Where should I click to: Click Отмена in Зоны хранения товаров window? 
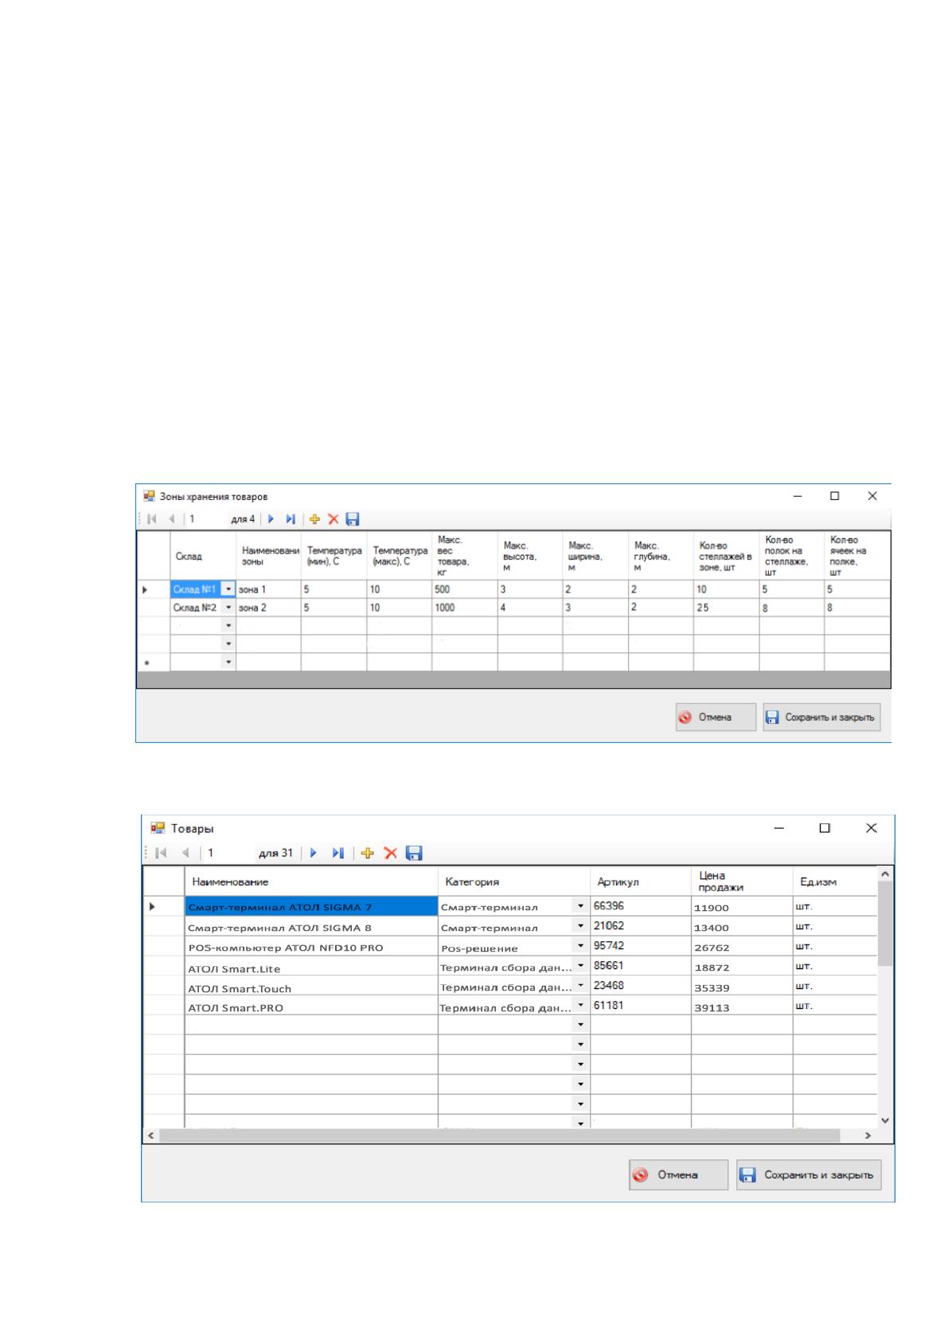(x=715, y=717)
